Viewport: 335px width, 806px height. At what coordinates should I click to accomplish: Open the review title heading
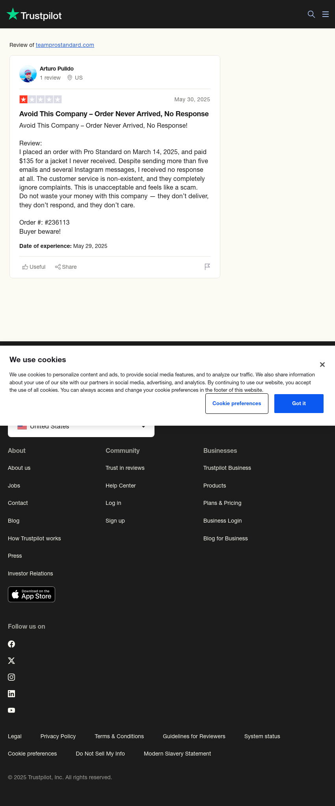coord(114,114)
